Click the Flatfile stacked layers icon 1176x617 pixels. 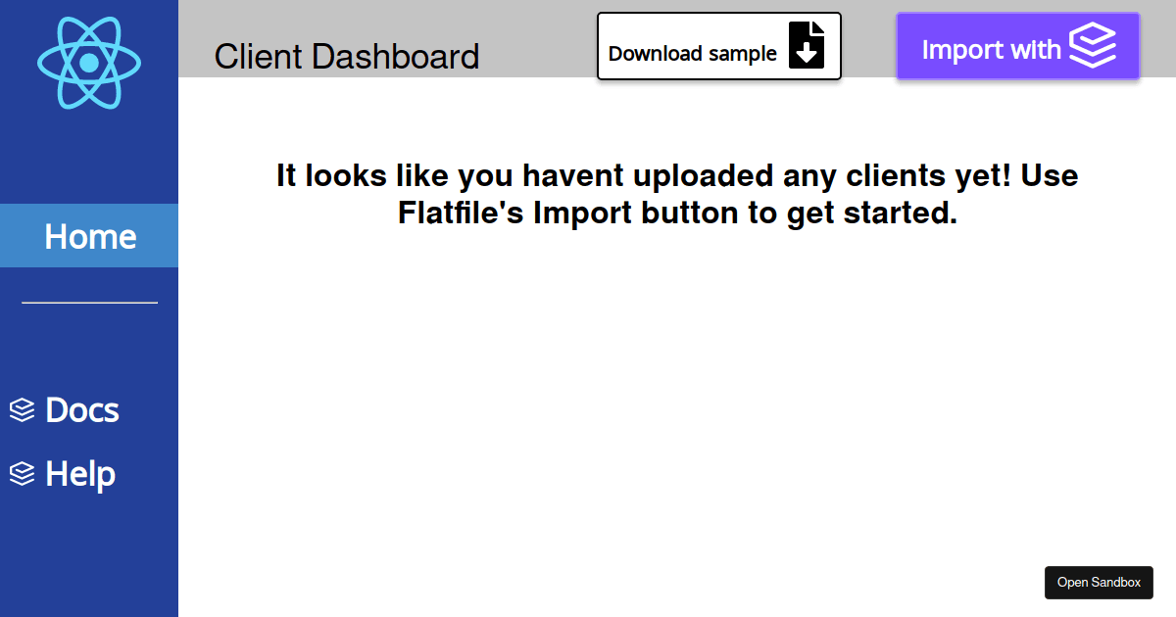point(1092,46)
